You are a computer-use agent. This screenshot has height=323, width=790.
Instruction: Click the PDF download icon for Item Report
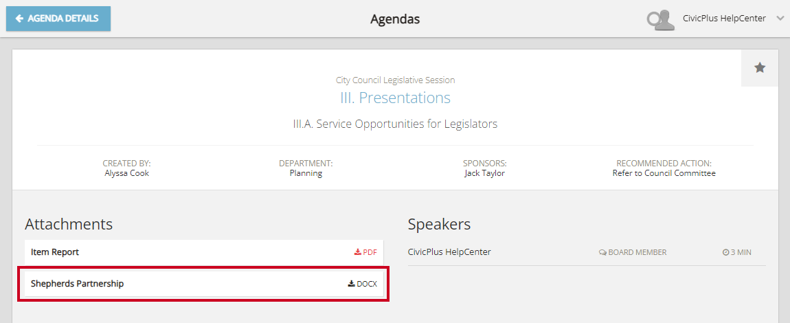358,252
